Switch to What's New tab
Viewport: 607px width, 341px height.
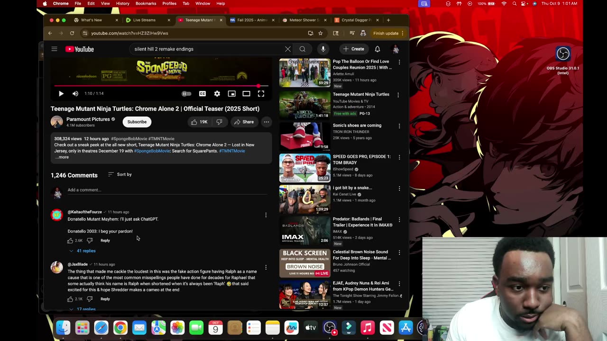(96, 20)
